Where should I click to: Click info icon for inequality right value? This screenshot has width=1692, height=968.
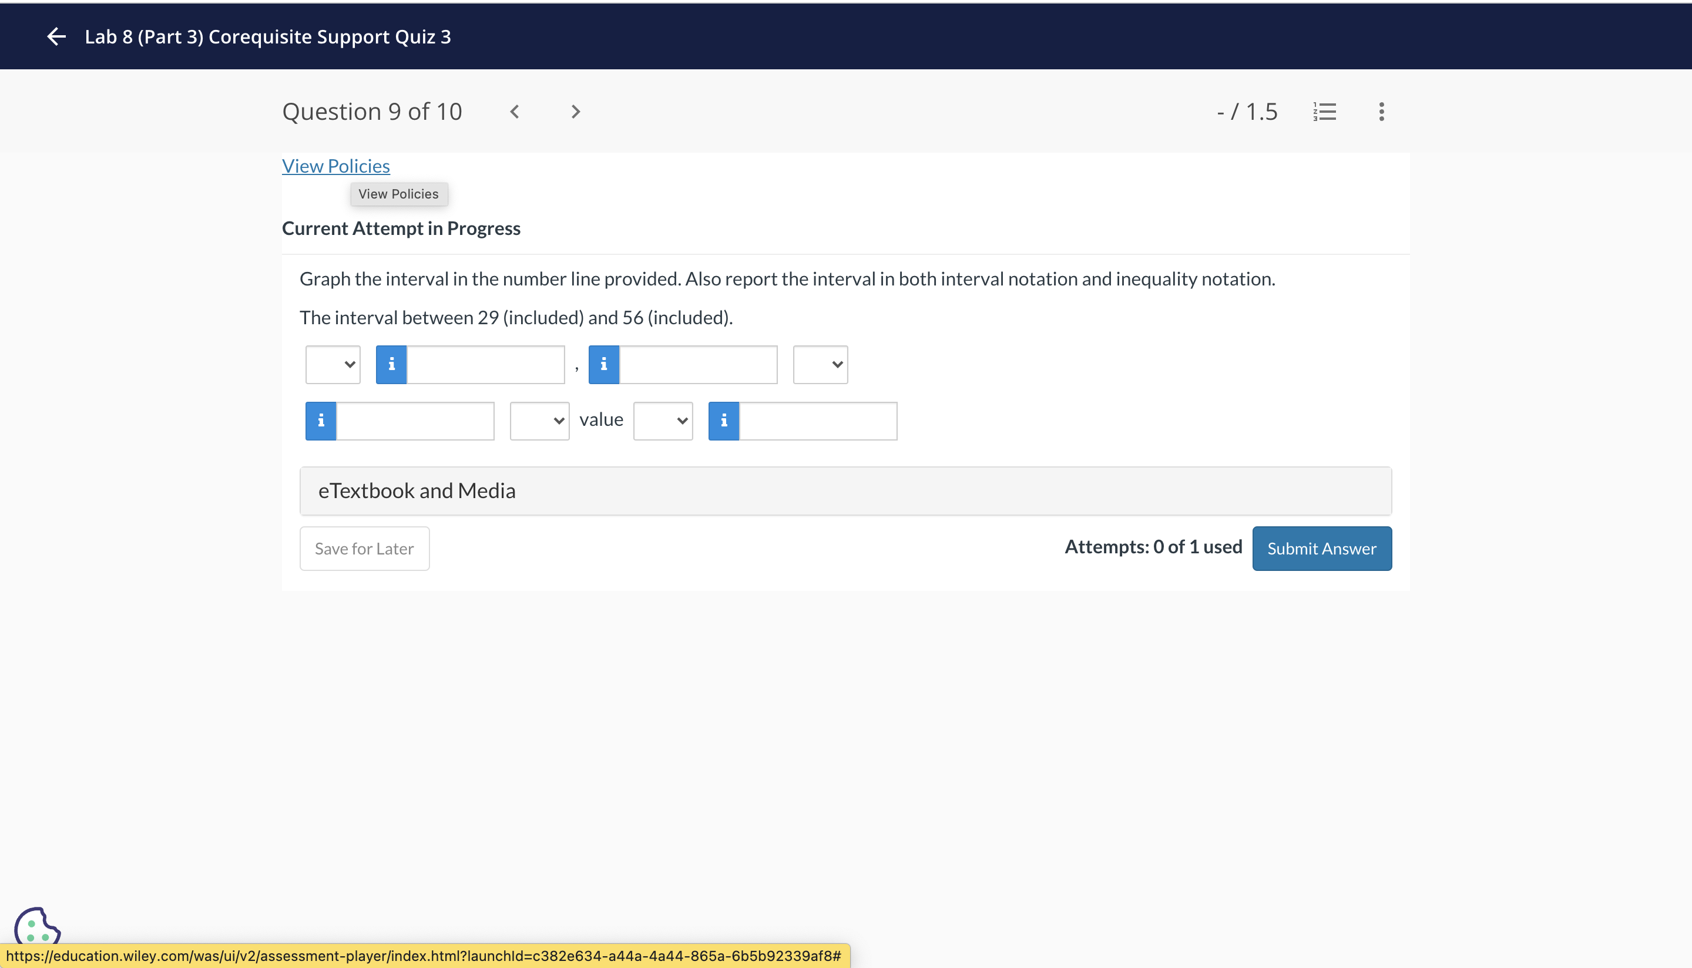[x=724, y=421]
